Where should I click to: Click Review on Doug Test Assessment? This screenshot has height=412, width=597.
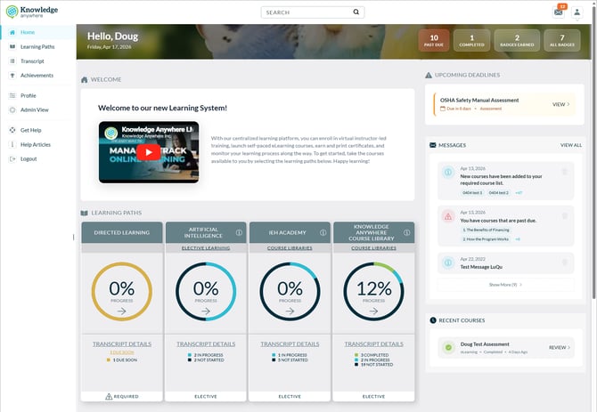560,347
